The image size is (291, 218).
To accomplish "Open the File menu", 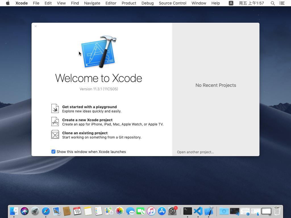I will point(36,3).
